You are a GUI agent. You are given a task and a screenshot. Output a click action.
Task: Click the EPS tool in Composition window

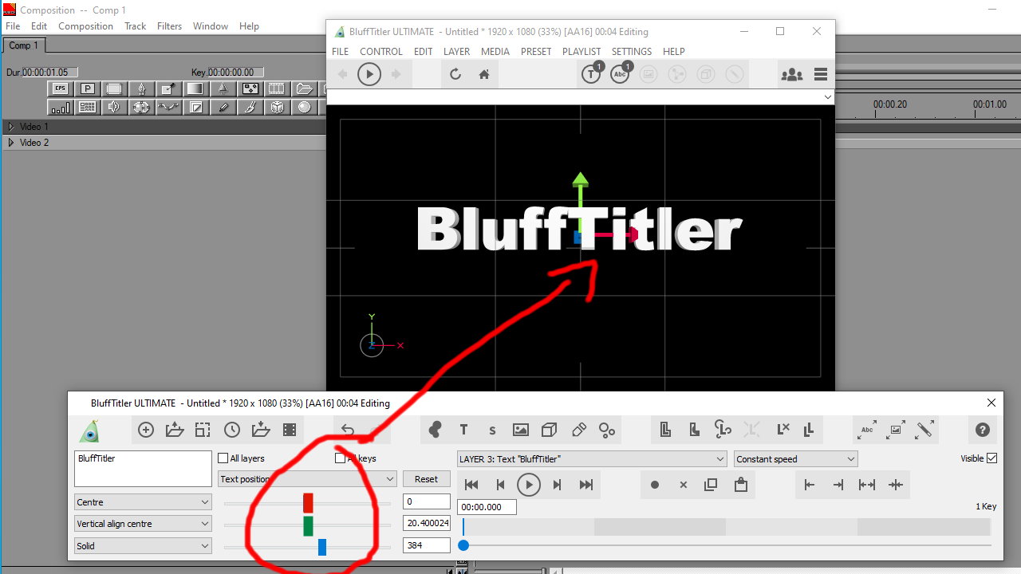[x=60, y=88]
